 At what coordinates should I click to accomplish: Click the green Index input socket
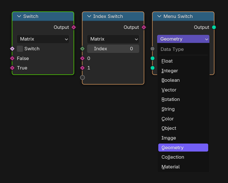[82, 49]
